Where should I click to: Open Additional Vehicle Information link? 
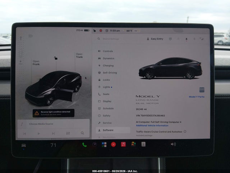coord(152,125)
